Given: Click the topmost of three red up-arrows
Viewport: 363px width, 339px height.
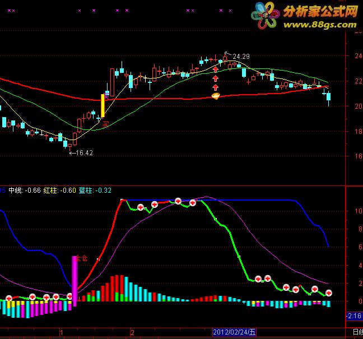Looking at the screenshot, I should (x=216, y=69).
